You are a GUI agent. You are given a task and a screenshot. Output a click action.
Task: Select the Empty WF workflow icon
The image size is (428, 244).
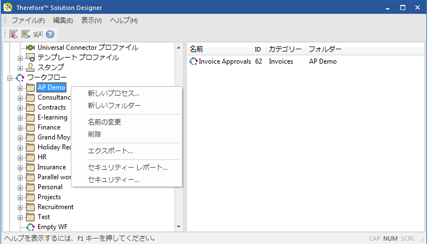click(x=30, y=227)
